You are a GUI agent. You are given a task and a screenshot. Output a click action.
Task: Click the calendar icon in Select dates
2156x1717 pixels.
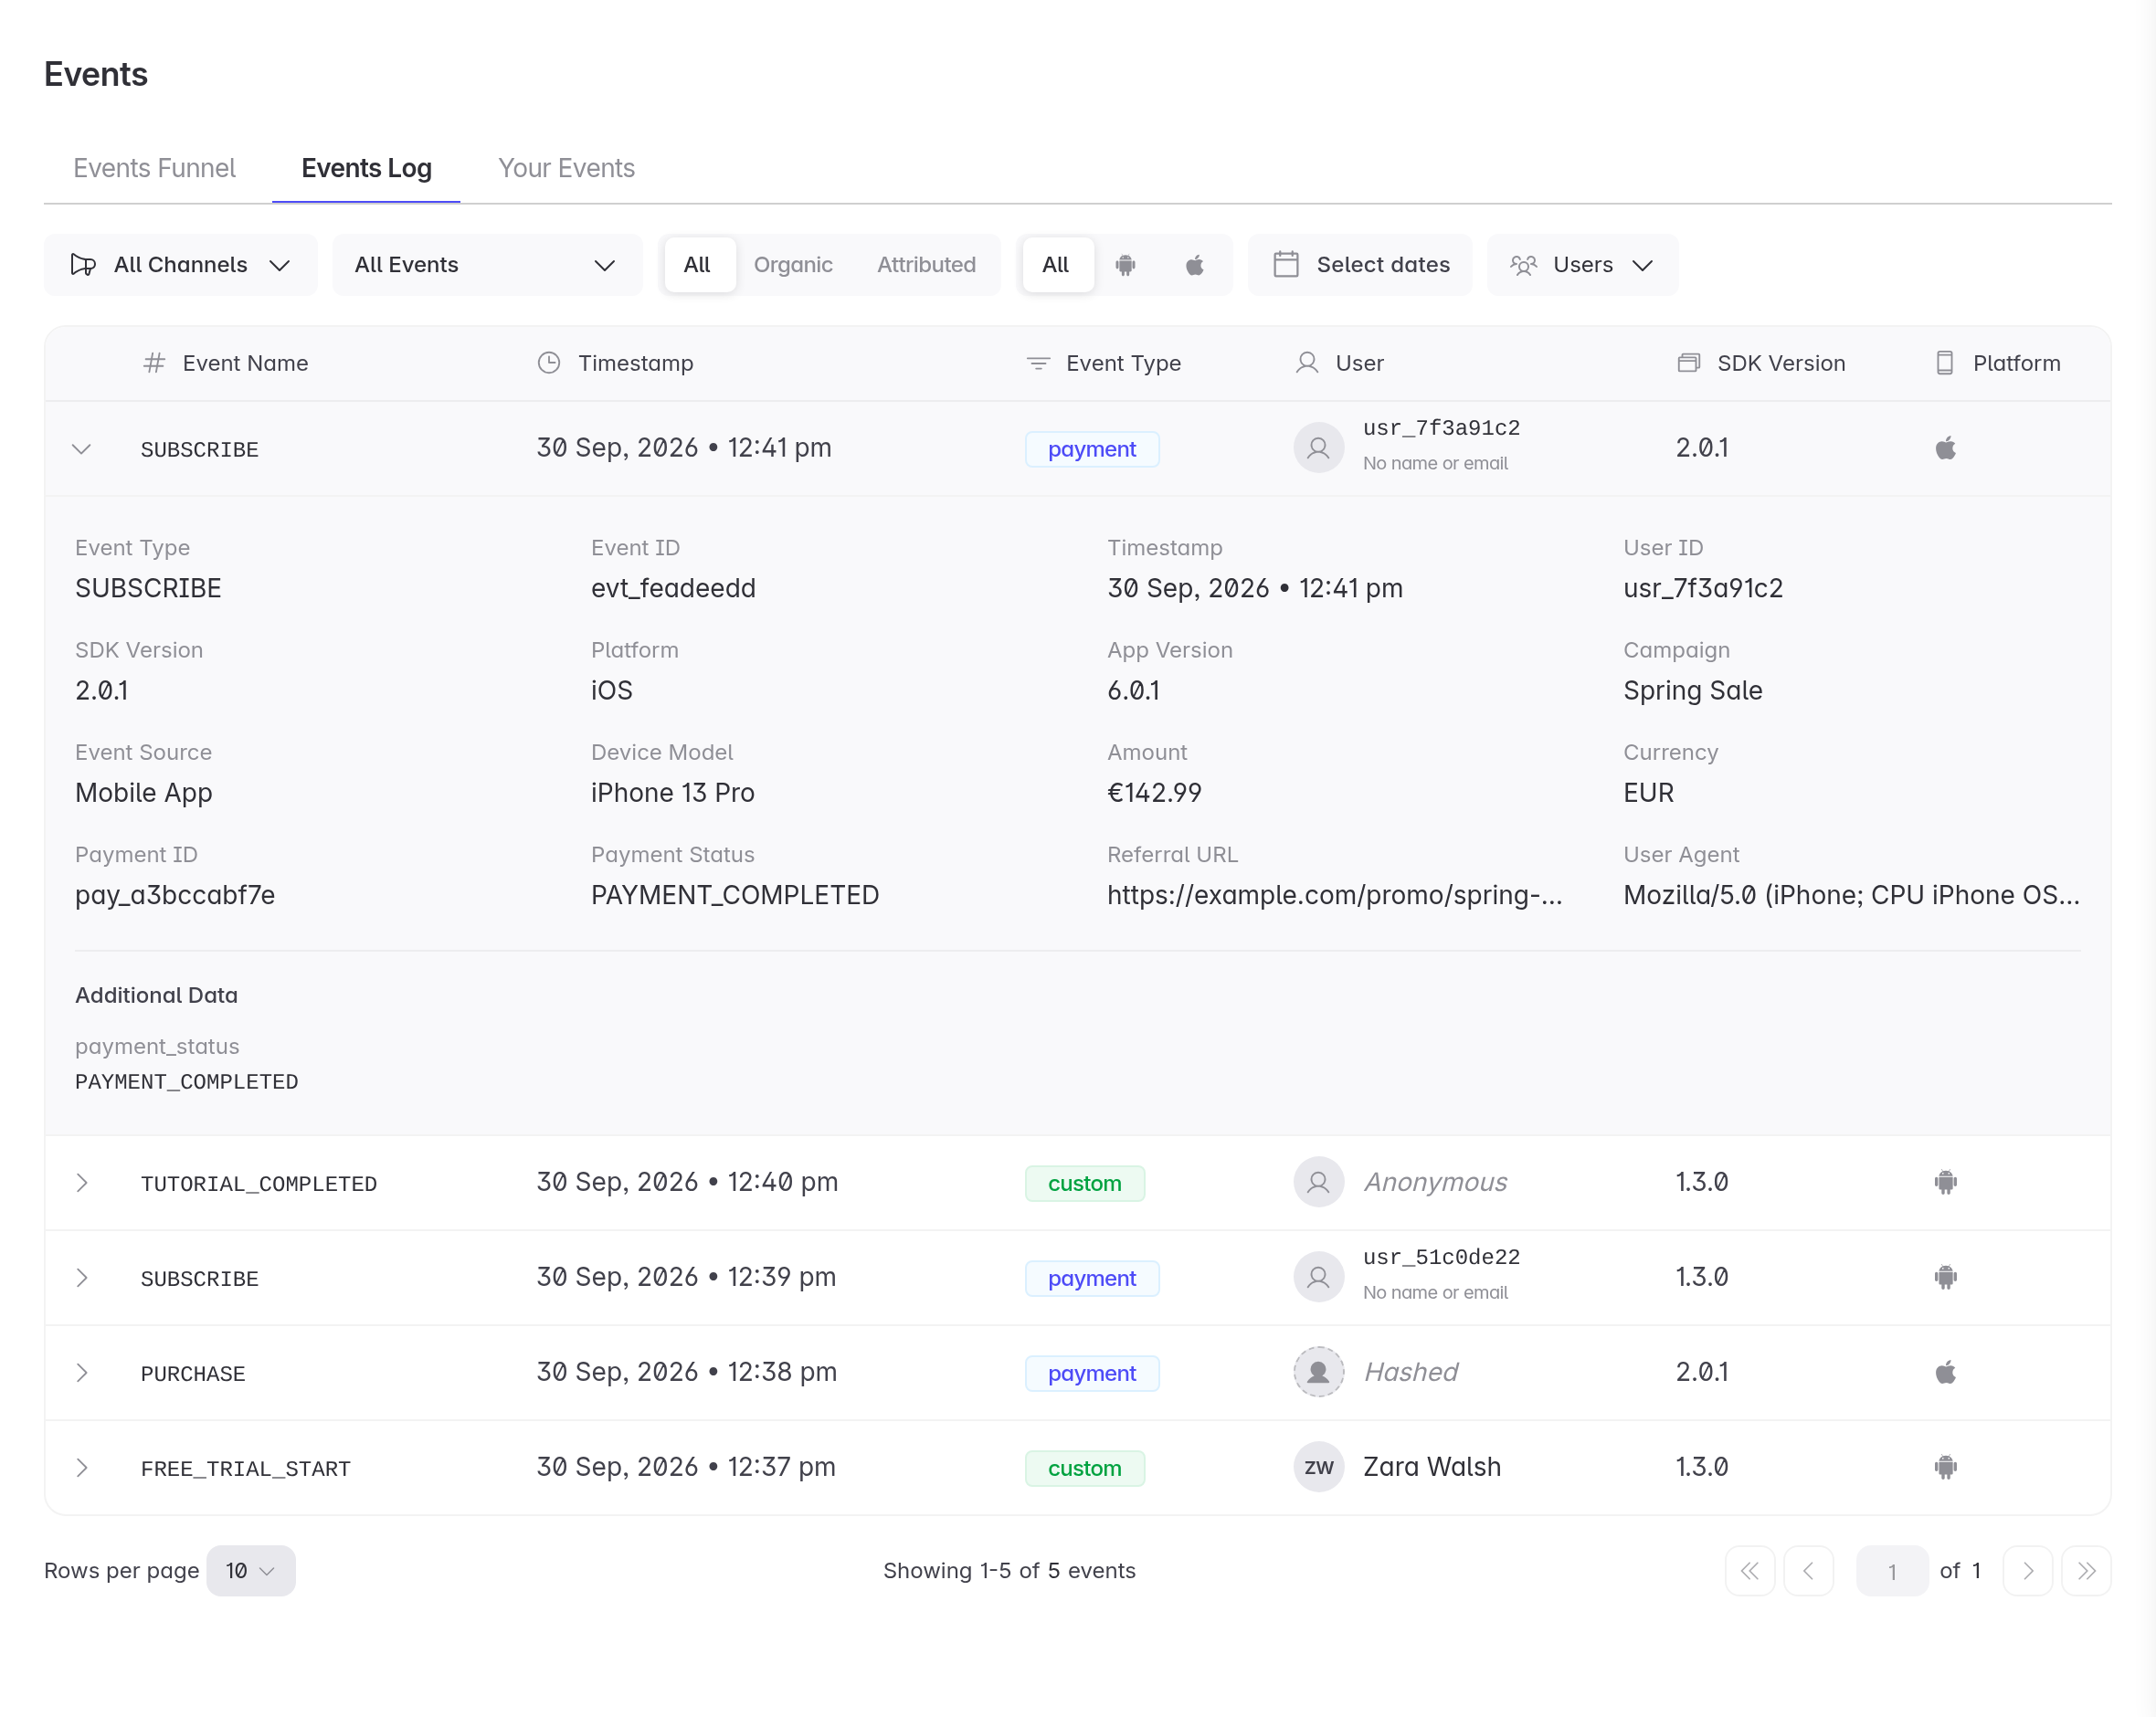(1285, 265)
